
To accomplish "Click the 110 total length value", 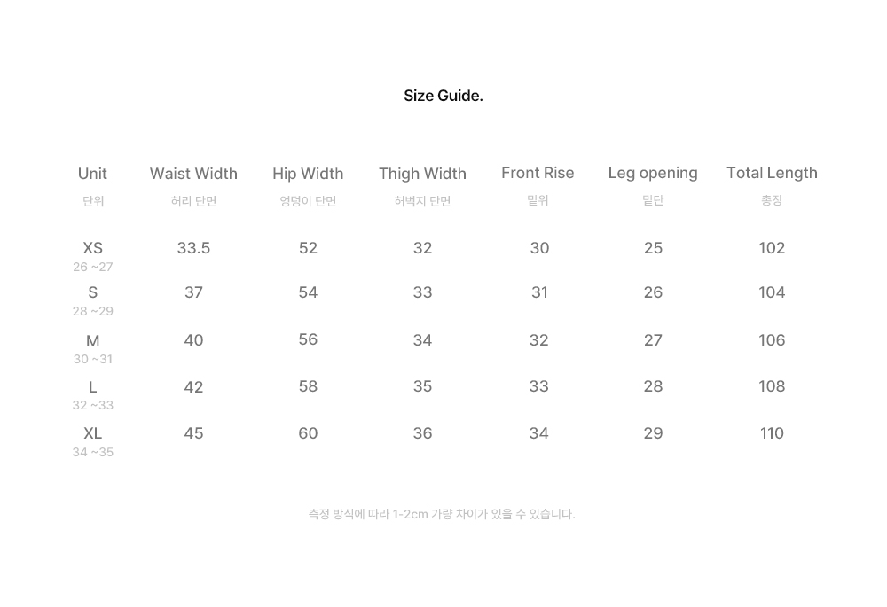I will coord(772,433).
